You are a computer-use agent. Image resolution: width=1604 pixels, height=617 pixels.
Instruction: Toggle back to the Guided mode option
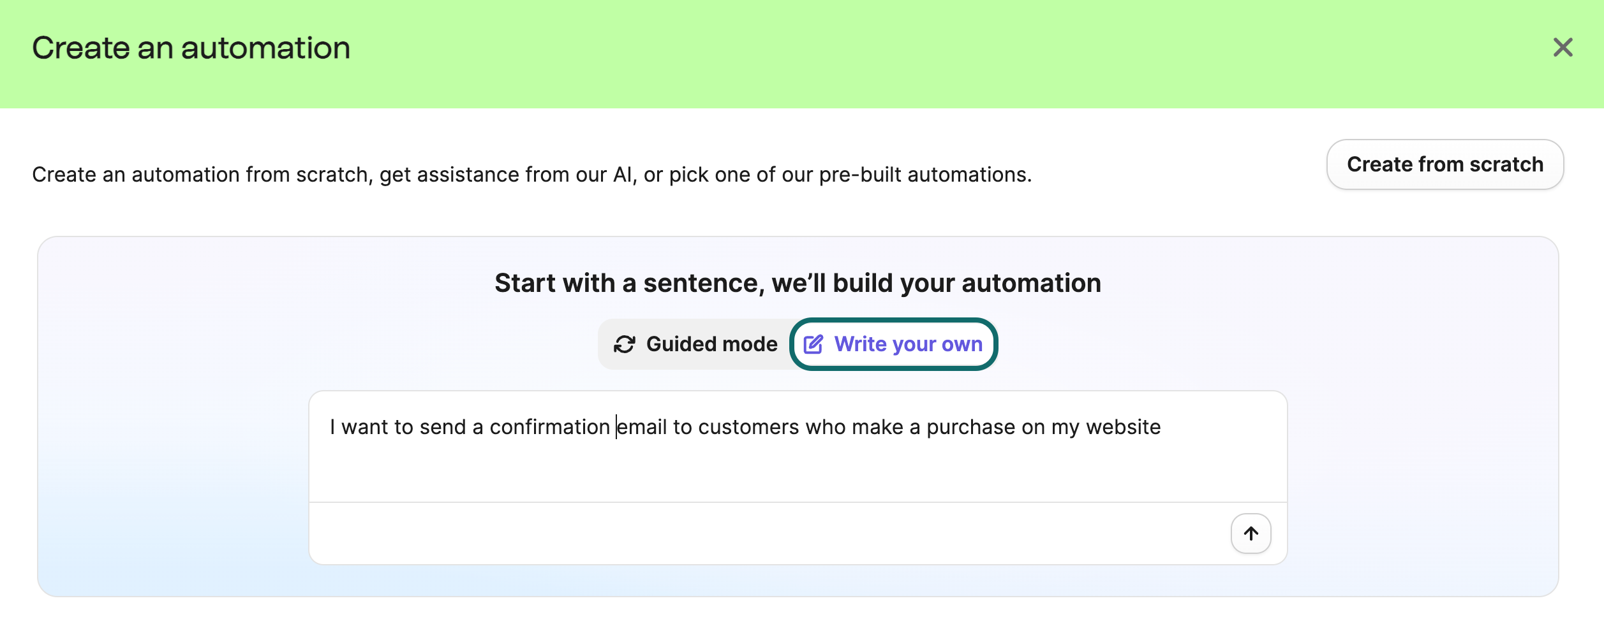tap(695, 344)
